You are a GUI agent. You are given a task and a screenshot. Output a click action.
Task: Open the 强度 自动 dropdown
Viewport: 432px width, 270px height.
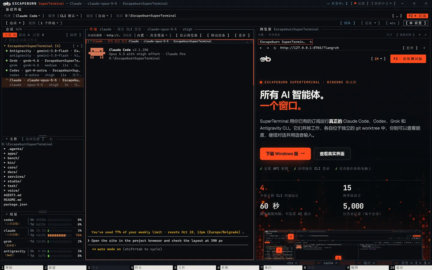(x=103, y=16)
